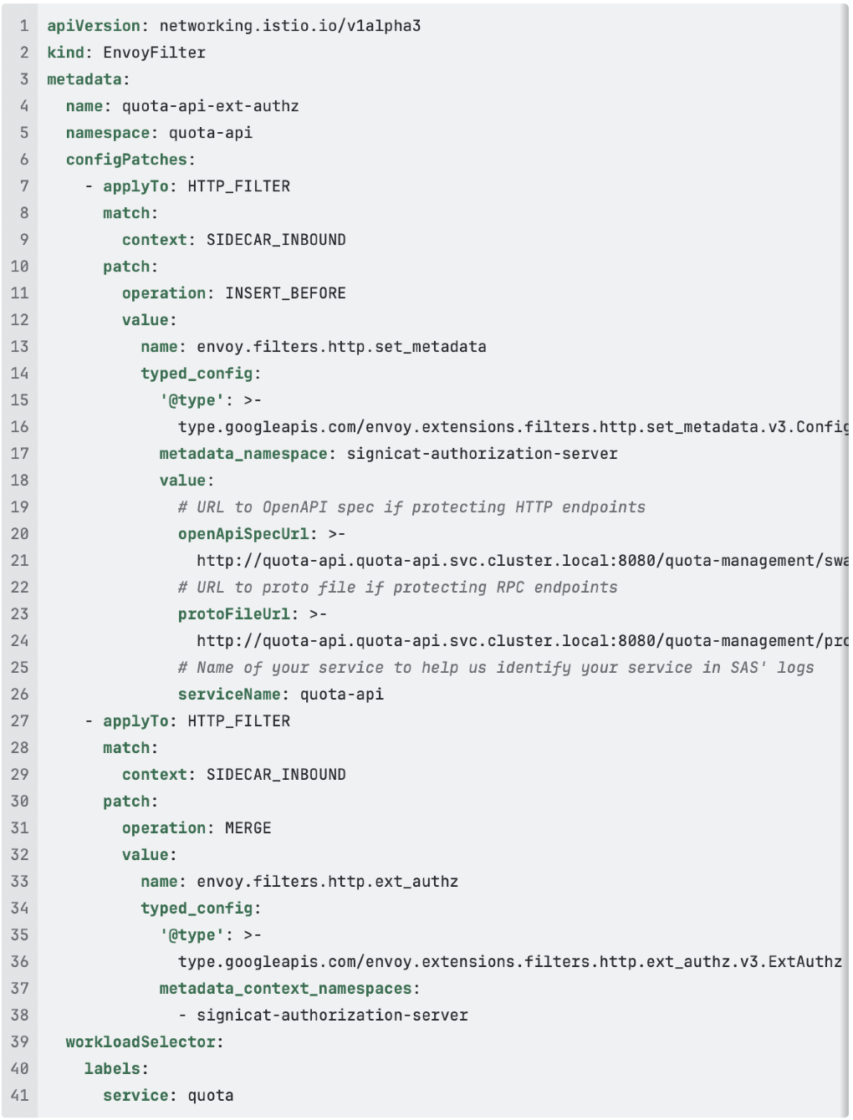Screen dimensions: 853x1120
Task: Click the quota-api-ext-authz name value
Action: click(210, 106)
